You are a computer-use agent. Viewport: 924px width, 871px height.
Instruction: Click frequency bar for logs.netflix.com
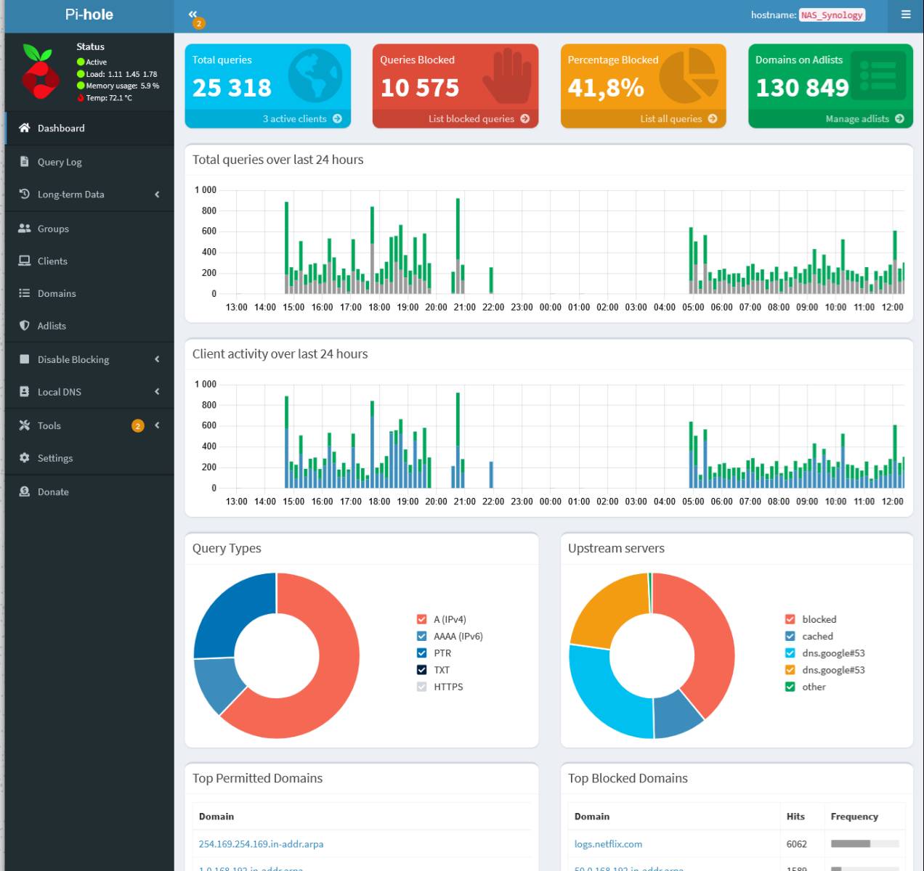click(x=864, y=843)
